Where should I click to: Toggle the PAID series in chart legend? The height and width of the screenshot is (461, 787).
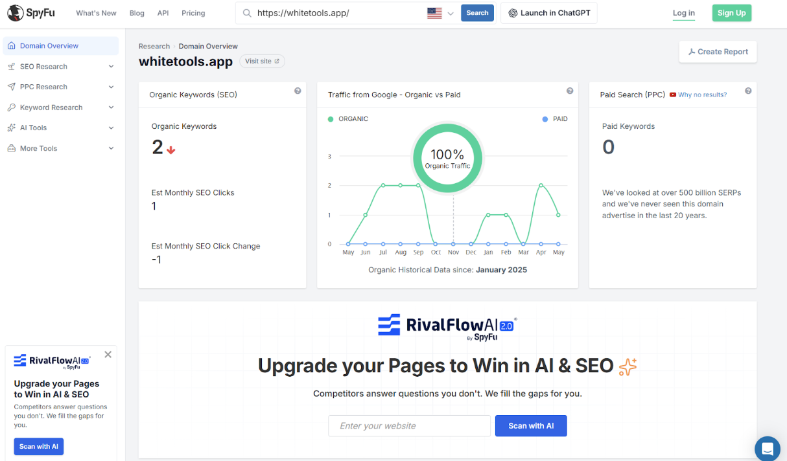(555, 119)
